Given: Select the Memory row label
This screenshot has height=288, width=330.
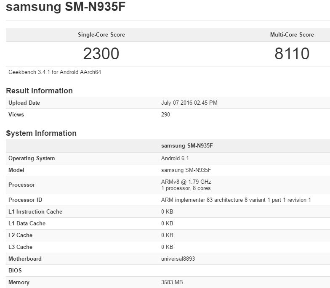Looking at the screenshot, I should (19, 283).
